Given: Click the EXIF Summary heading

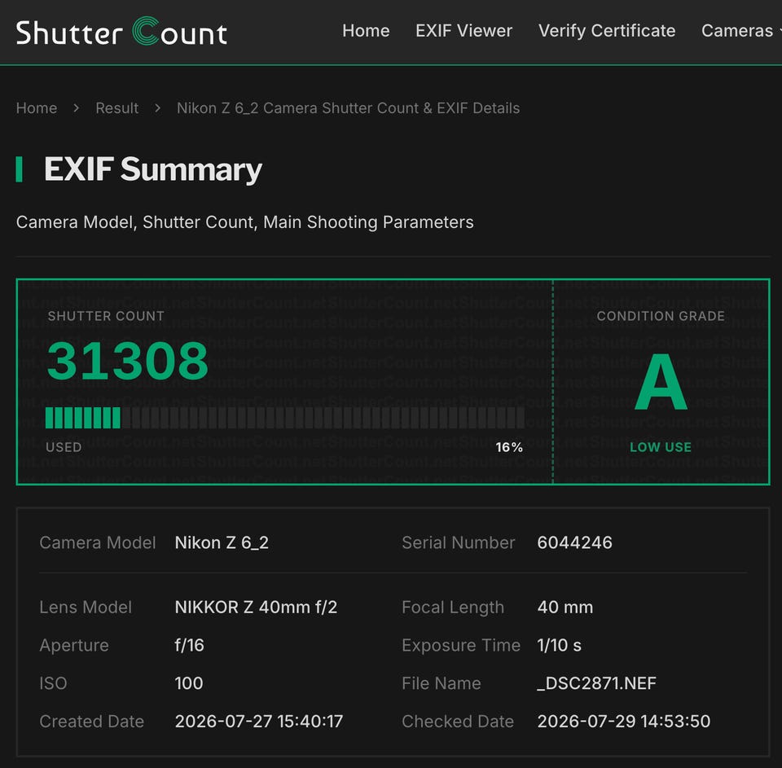Looking at the screenshot, I should (152, 169).
